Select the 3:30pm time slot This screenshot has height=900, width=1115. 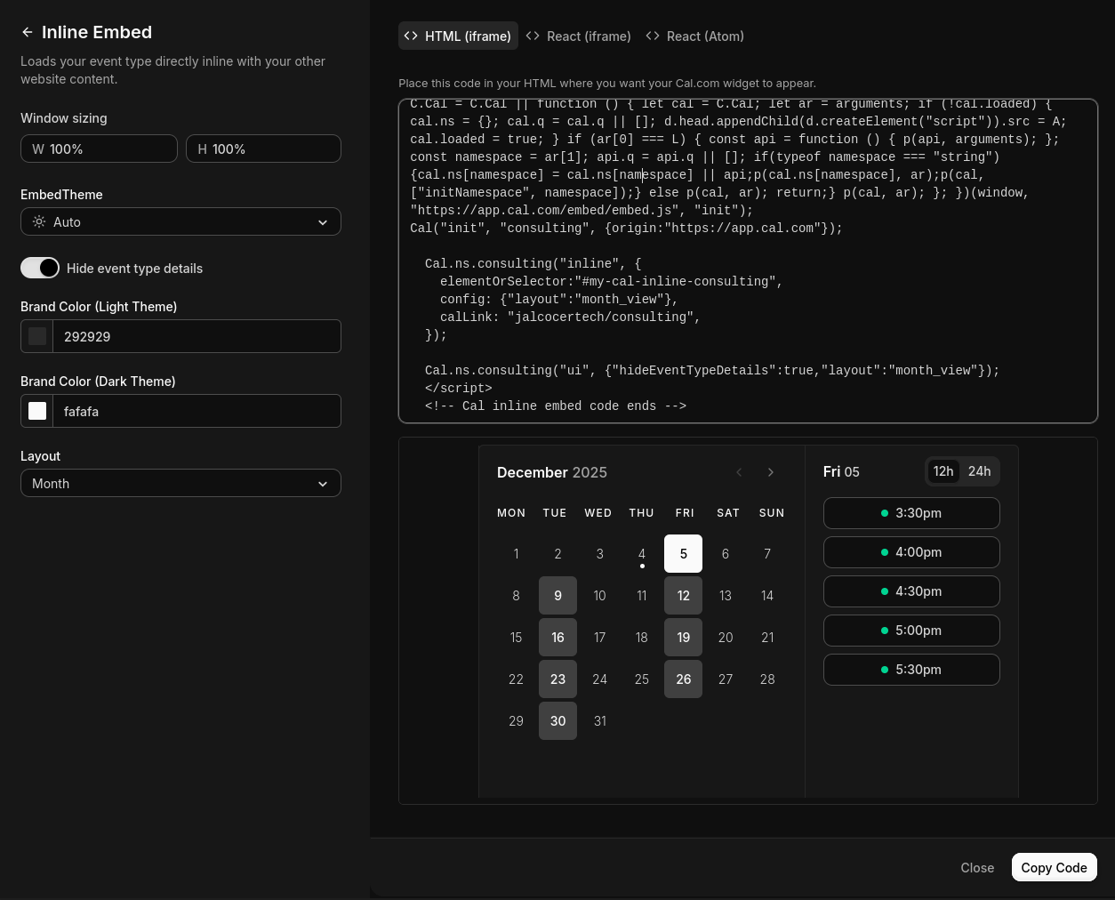pyautogui.click(x=910, y=513)
